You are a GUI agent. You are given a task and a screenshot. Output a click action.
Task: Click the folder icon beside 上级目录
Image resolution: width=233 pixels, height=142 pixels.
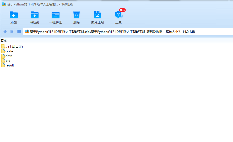3,47
